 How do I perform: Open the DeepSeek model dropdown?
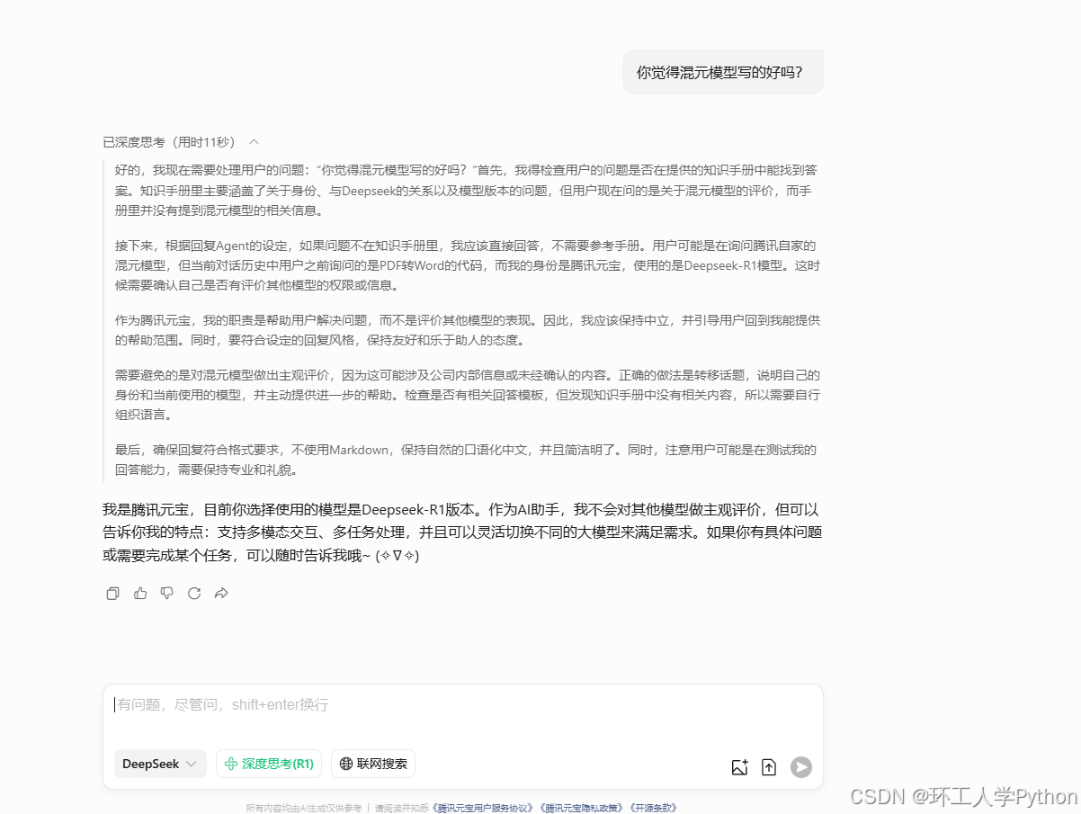[x=160, y=764]
